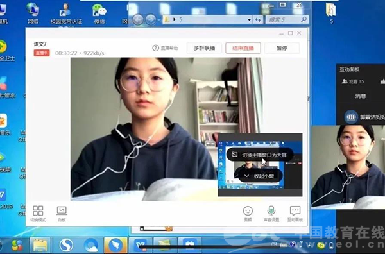Screen dimensions: 385x254
Task: Open the 互动面板 chat panel icon
Action: click(295, 213)
